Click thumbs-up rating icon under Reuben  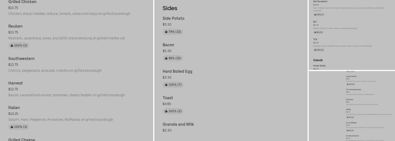[12, 45]
